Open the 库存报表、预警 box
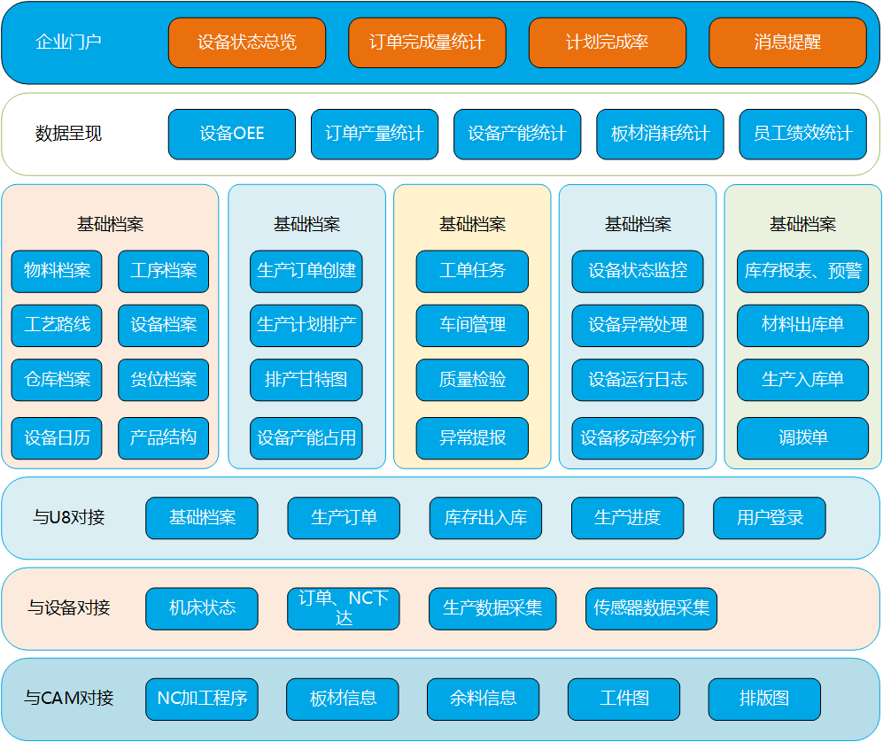The height and width of the screenshot is (742, 883). click(x=802, y=271)
